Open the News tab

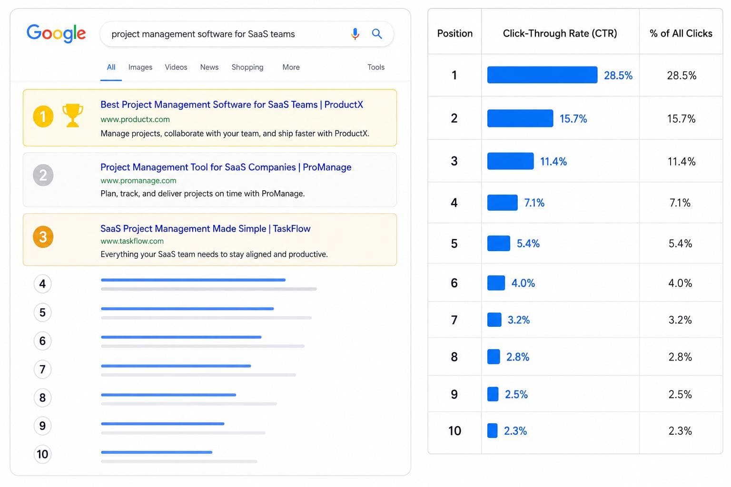click(209, 67)
